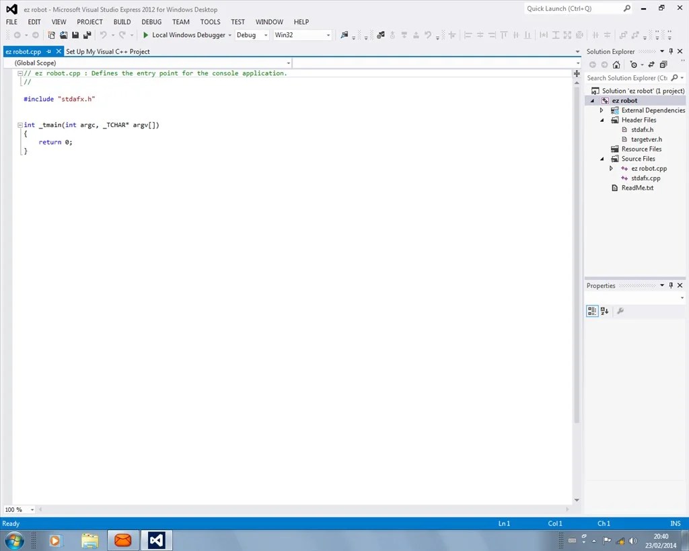Select Solution 'ez robot' root node

[x=643, y=91]
